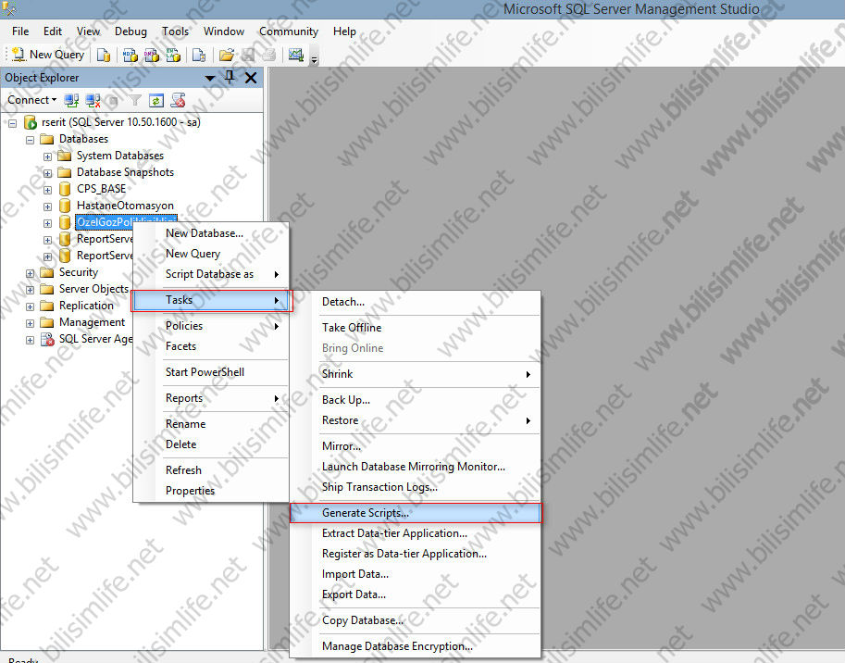Collapse the Databases folder node

(x=31, y=140)
